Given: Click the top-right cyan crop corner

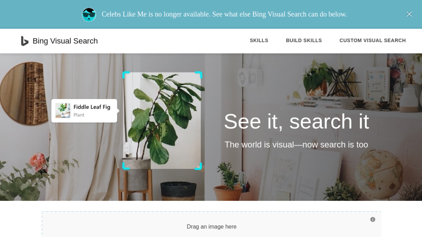Looking at the screenshot, I should click(x=198, y=75).
